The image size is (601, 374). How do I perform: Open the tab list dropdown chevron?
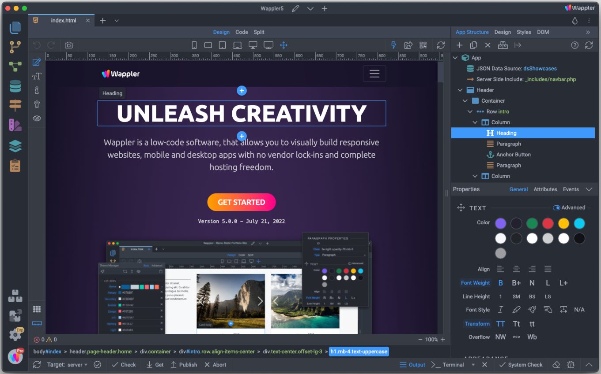(x=117, y=21)
